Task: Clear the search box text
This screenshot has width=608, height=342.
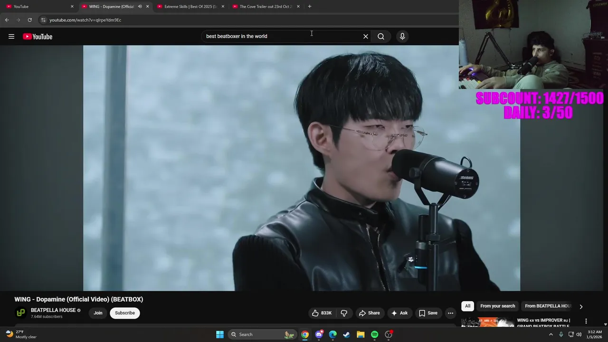Action: click(x=366, y=36)
